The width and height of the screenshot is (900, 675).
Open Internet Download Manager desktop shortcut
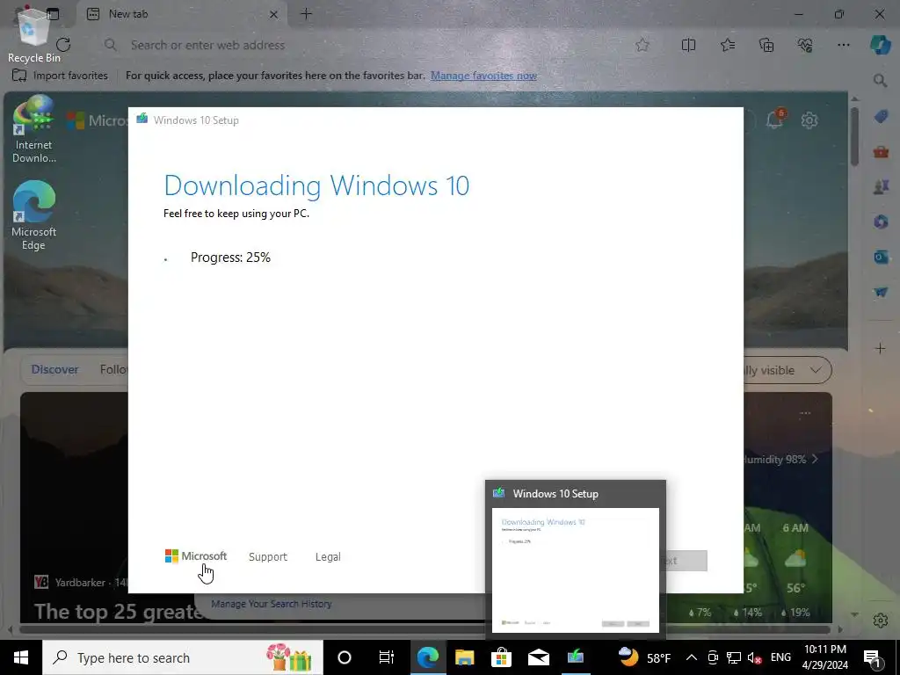tap(33, 130)
